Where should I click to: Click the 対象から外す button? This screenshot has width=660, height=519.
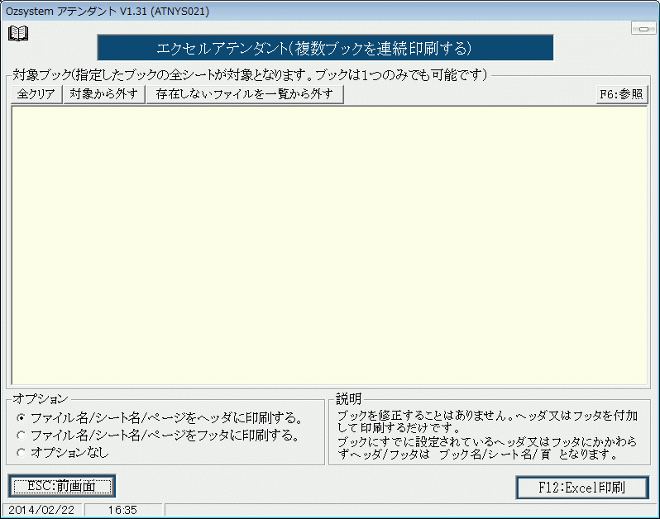click(x=103, y=93)
